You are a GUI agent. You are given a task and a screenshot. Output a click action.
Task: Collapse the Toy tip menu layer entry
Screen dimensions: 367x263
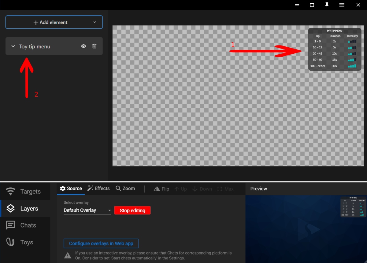[x=13, y=46]
